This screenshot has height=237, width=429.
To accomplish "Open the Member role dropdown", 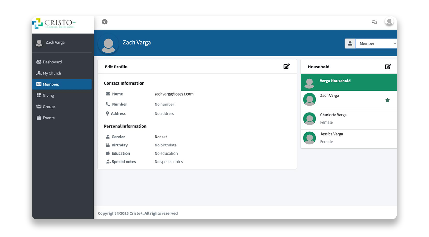I will pyautogui.click(x=376, y=43).
